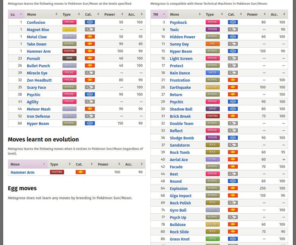Open the Giga Impact move link

(x=180, y=196)
